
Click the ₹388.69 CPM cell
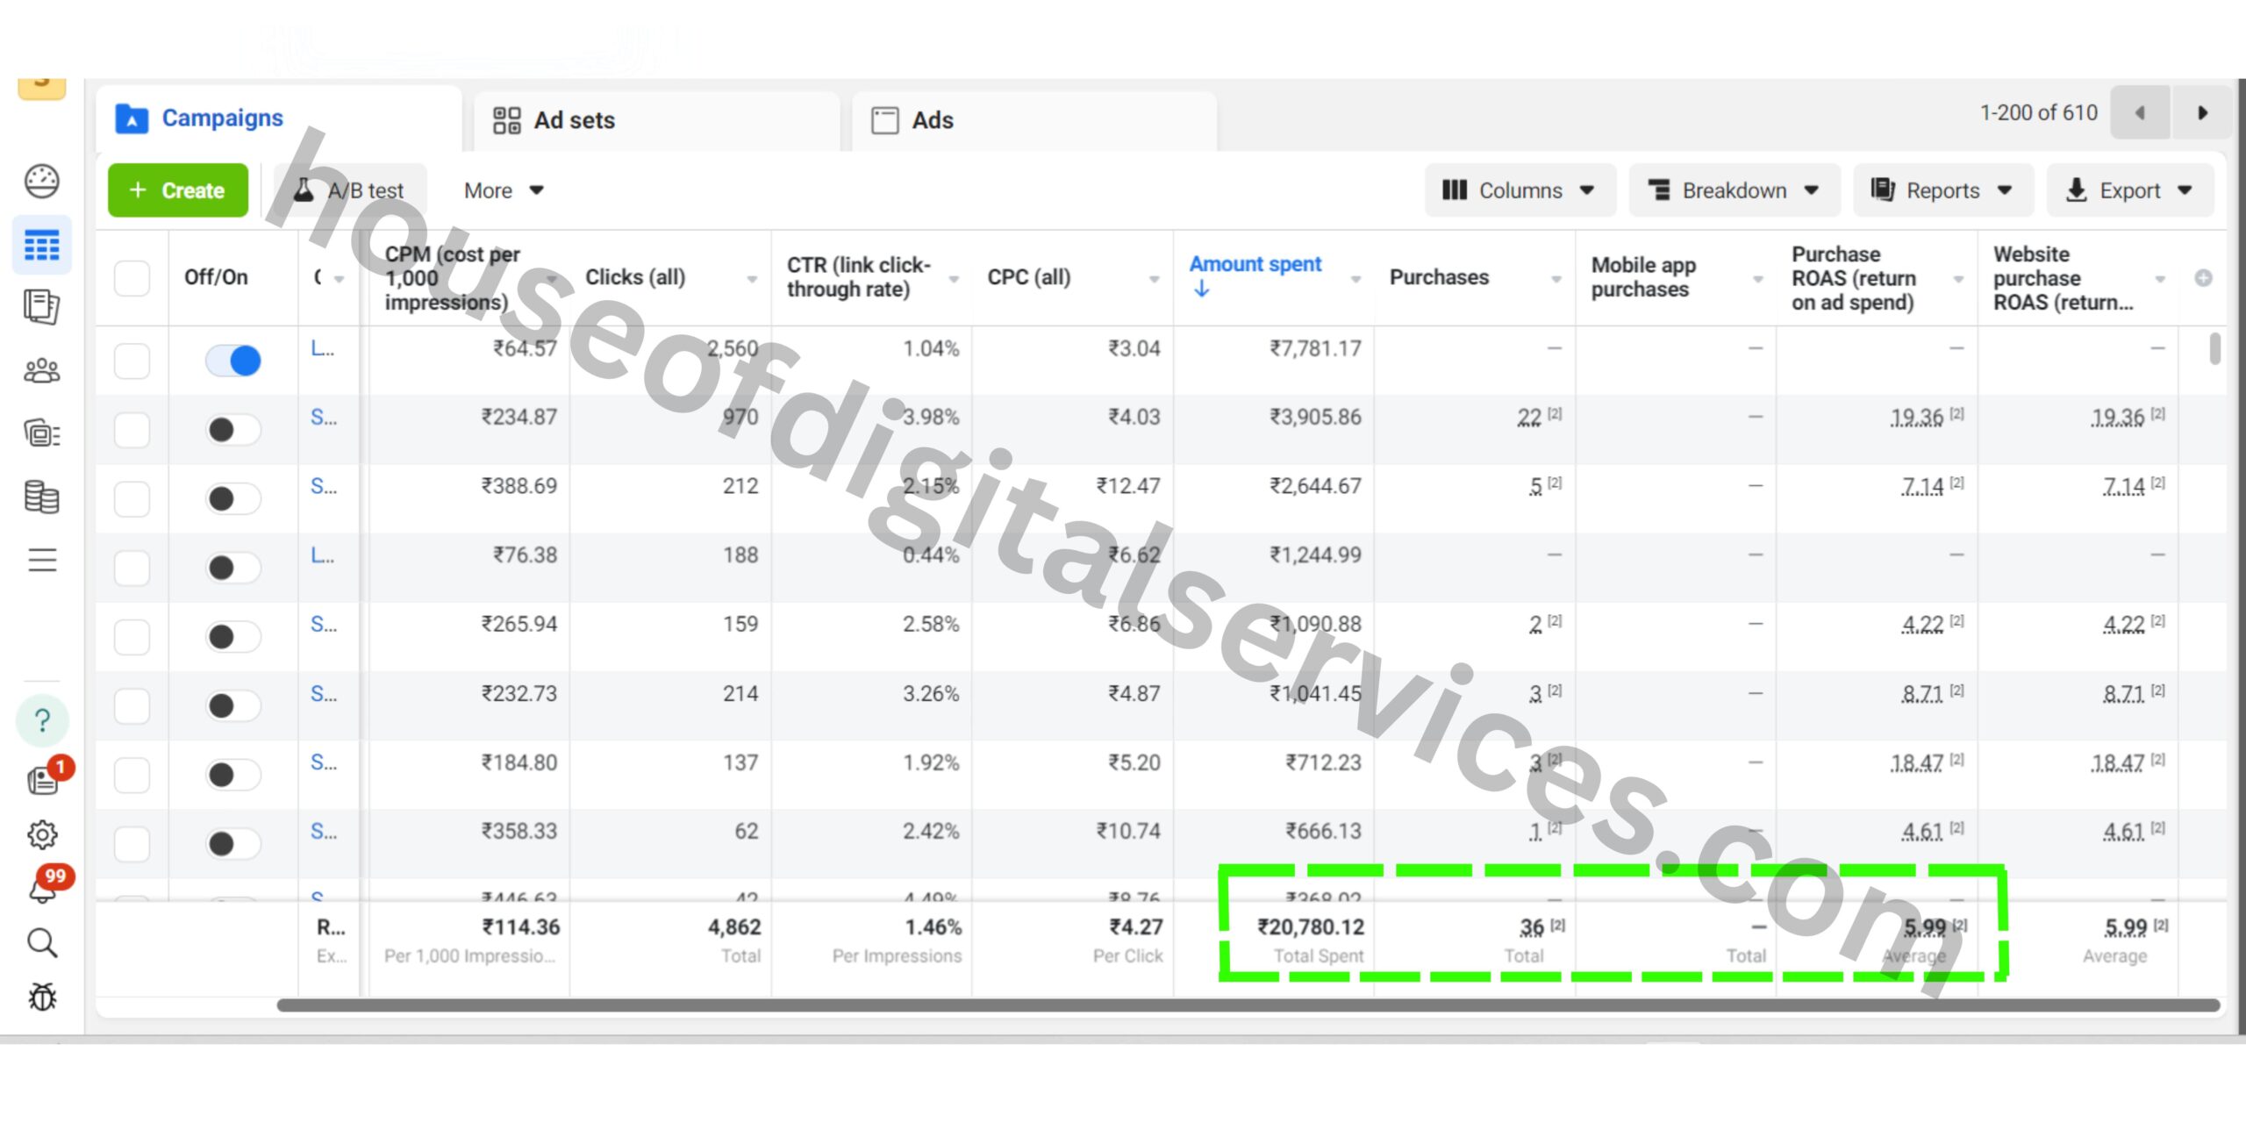pyautogui.click(x=519, y=486)
